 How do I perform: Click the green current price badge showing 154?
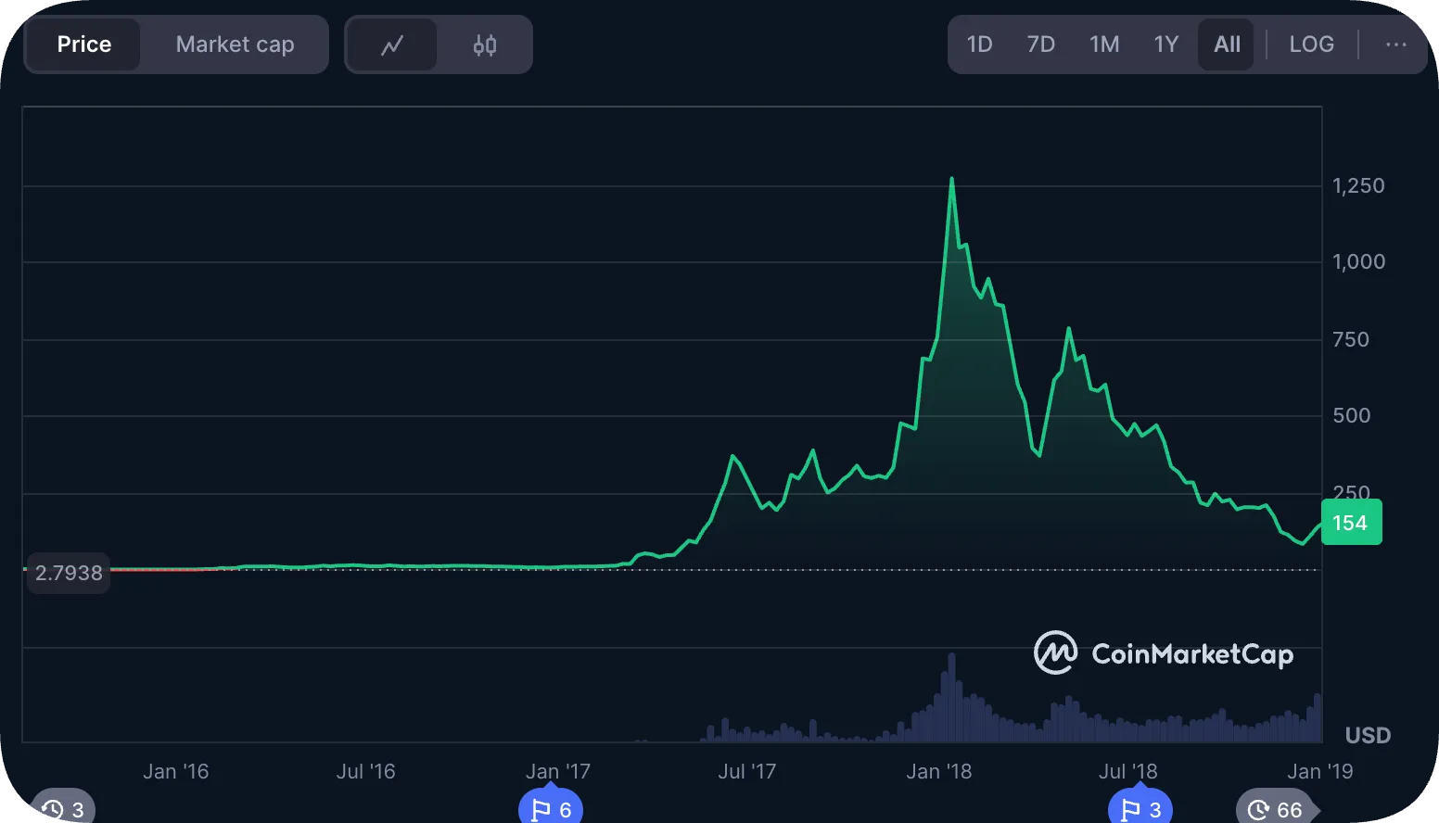(x=1351, y=522)
